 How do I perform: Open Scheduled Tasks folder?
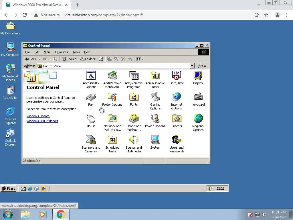click(x=112, y=144)
